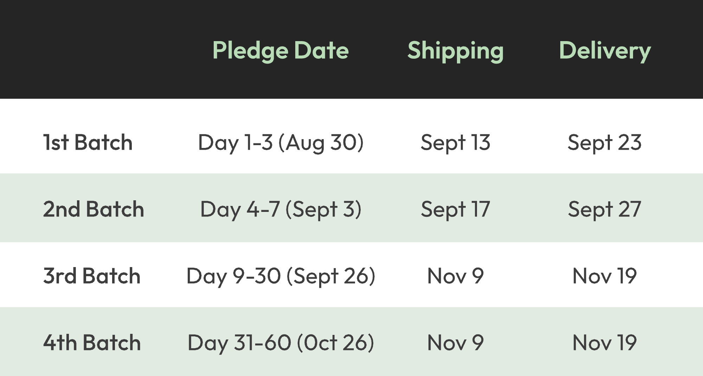Click the Shipping column header

click(456, 51)
